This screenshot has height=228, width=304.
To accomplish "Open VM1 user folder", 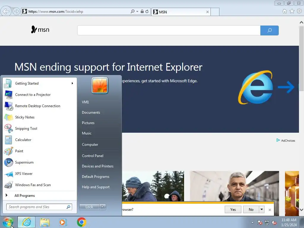I will click(85, 102).
